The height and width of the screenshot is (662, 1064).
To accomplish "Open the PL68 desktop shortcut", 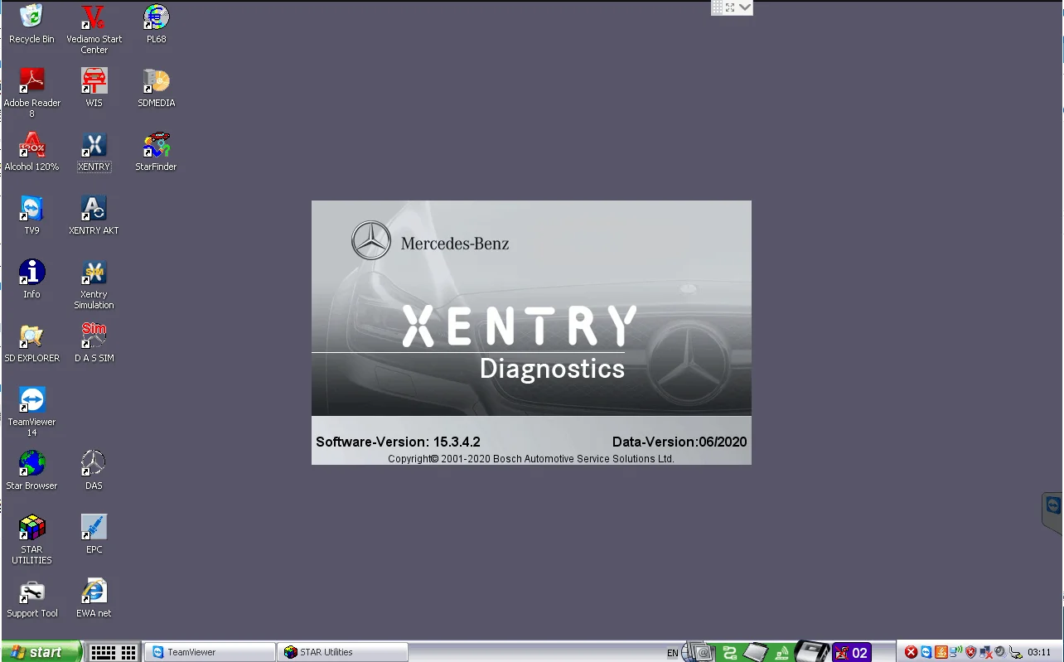I will (x=156, y=24).
